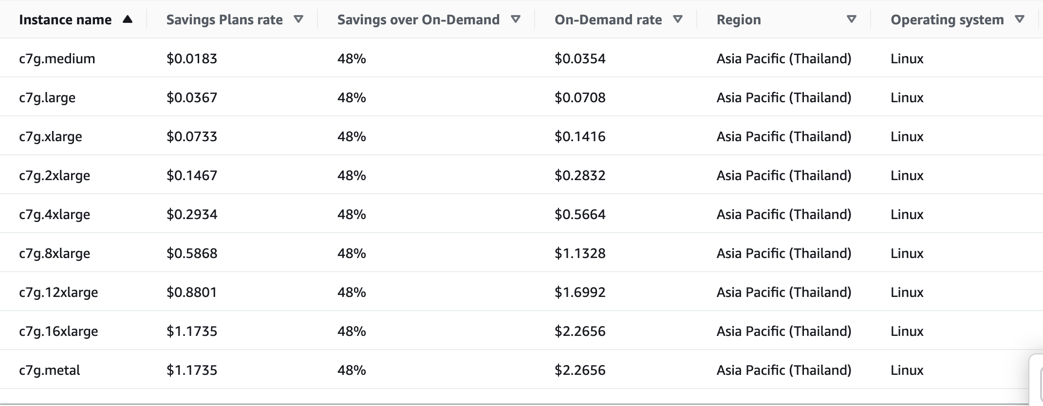Click the $2.2656 rate for c7g.16xlarge

[580, 331]
